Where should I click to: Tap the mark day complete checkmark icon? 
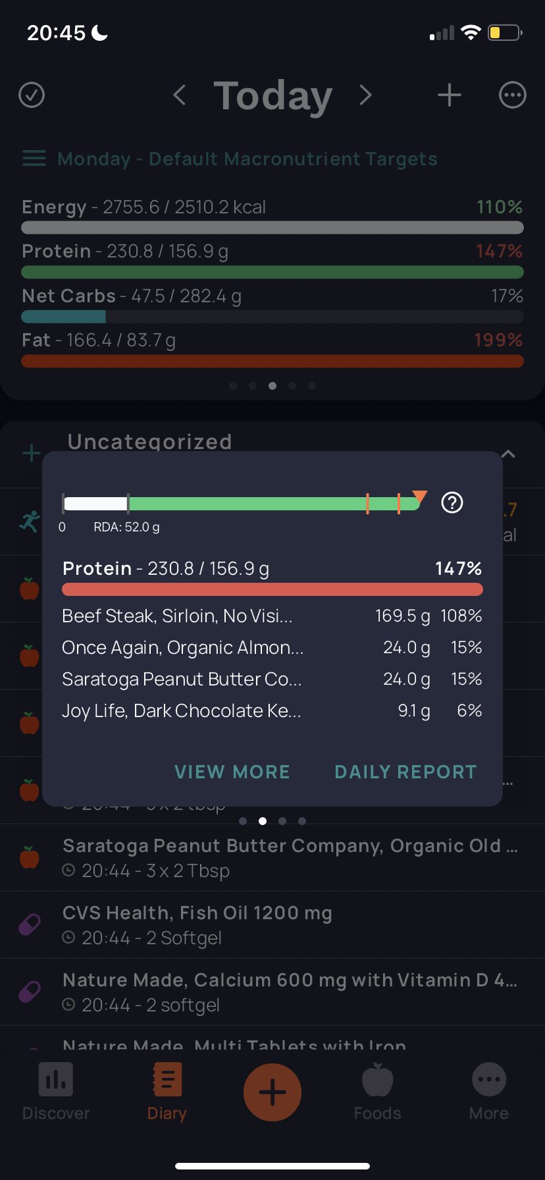click(32, 95)
